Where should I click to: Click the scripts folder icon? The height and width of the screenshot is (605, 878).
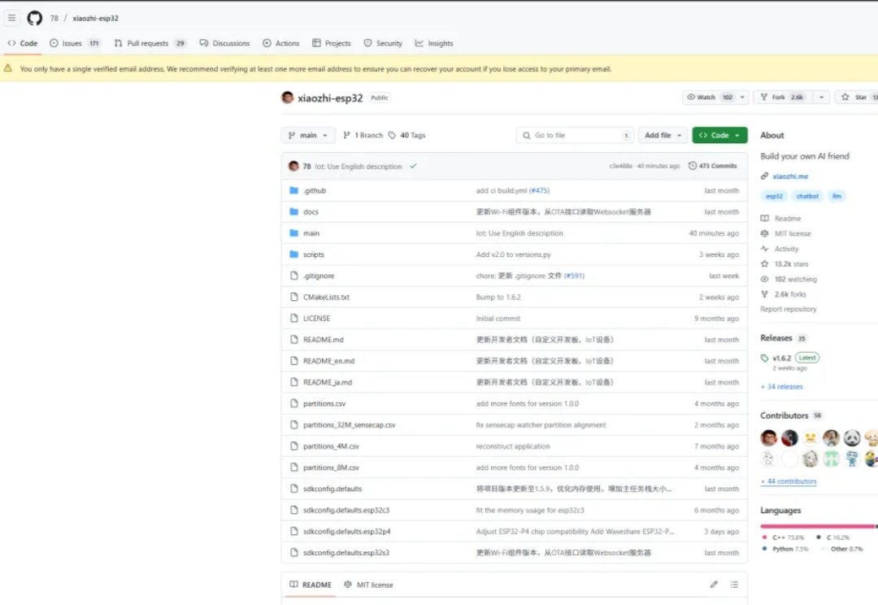tap(294, 255)
